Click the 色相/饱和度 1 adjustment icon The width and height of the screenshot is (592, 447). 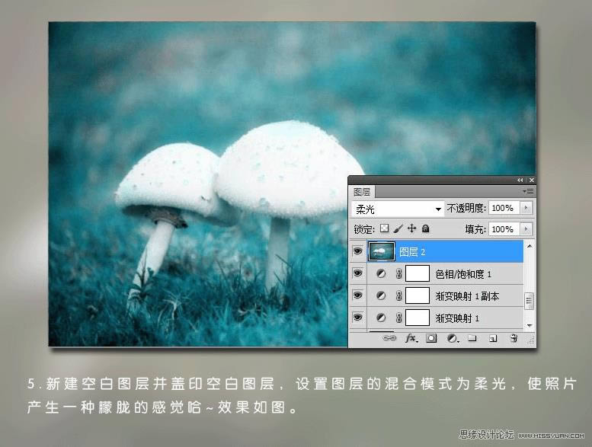click(381, 274)
